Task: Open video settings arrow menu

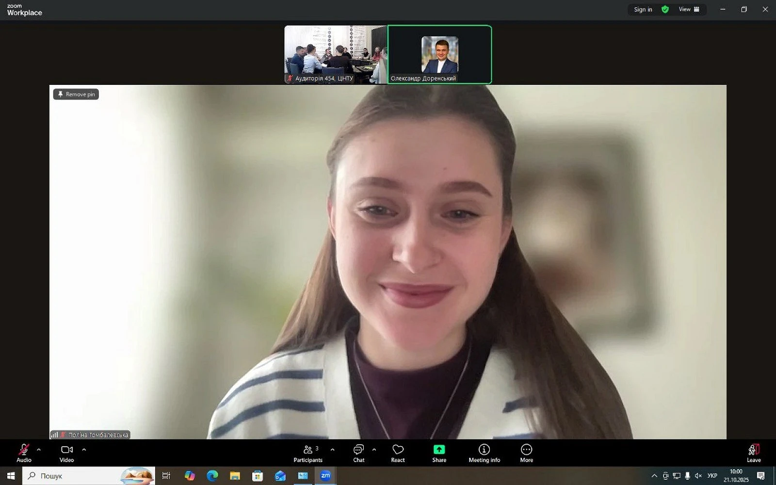Action: tap(84, 450)
